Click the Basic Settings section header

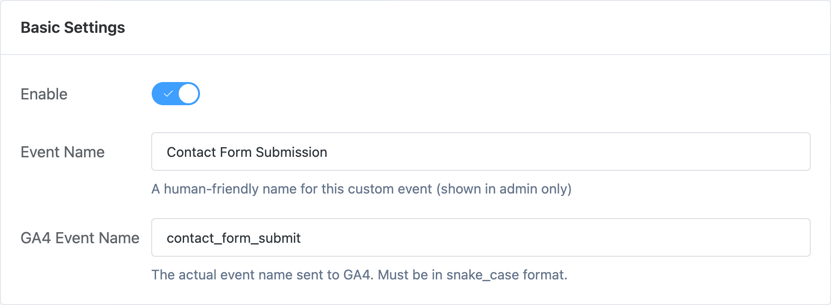click(x=72, y=28)
